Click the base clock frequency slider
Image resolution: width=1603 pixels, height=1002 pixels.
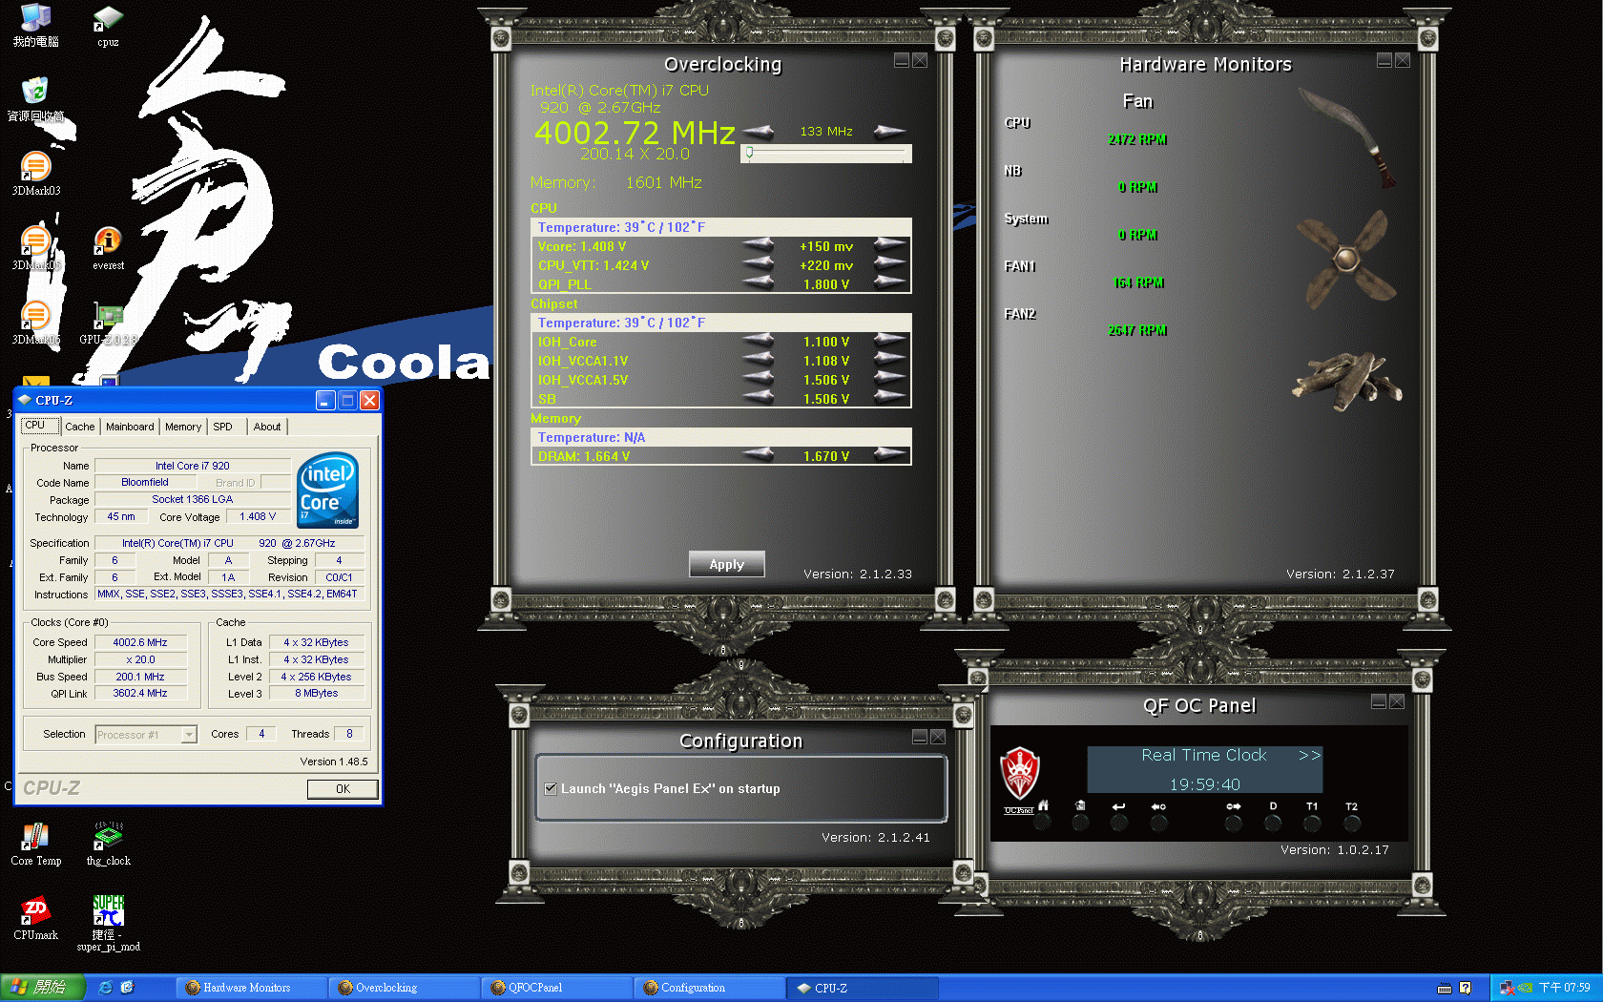tap(828, 154)
